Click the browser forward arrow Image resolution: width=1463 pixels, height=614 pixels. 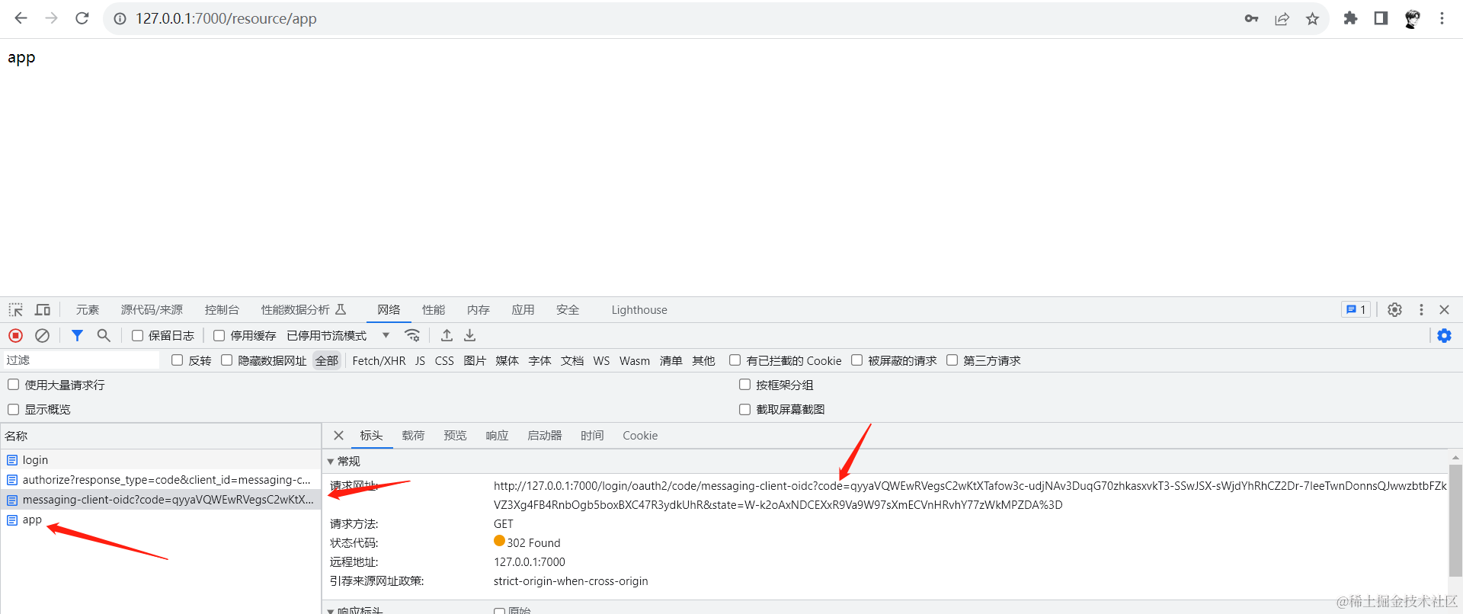pyautogui.click(x=51, y=18)
